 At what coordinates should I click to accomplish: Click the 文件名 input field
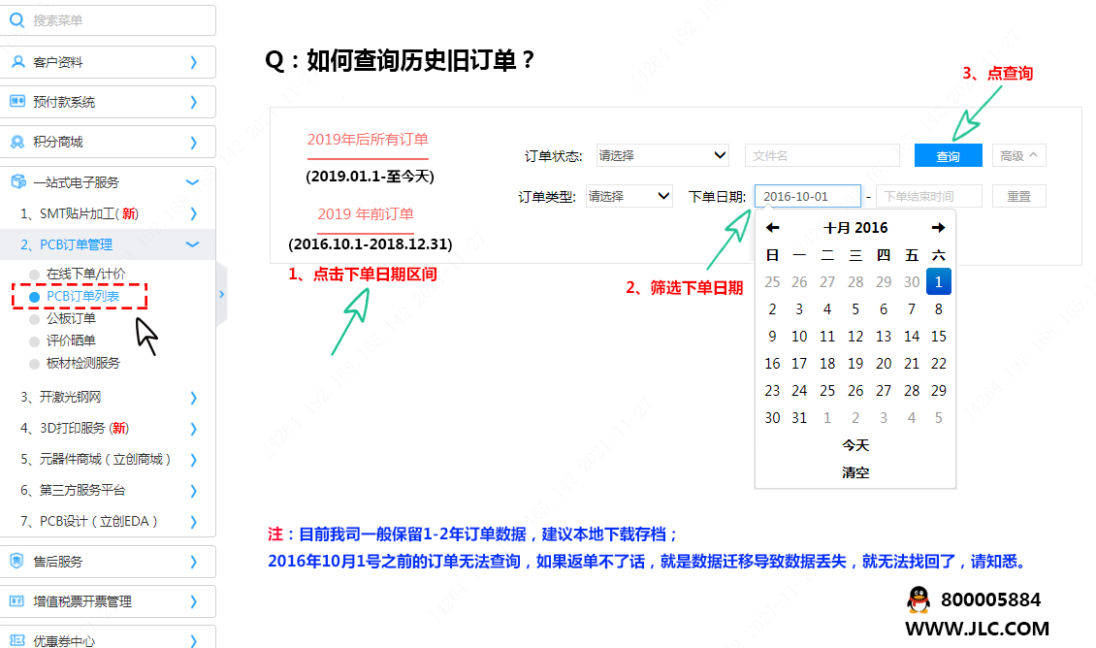pyautogui.click(x=822, y=155)
